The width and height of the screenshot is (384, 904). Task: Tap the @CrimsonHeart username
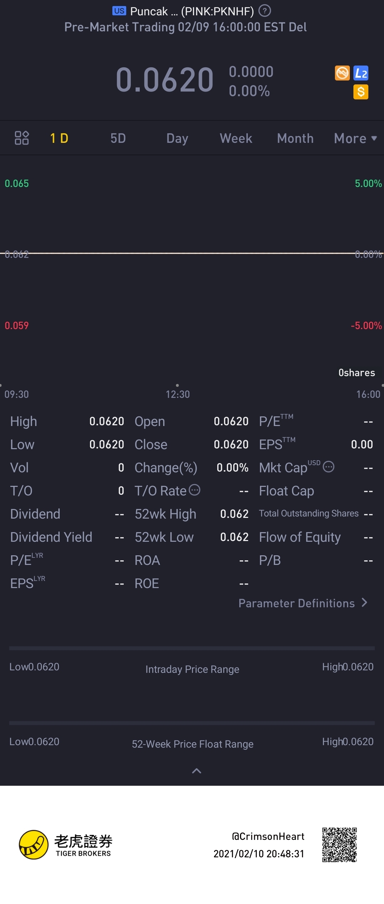point(268,836)
